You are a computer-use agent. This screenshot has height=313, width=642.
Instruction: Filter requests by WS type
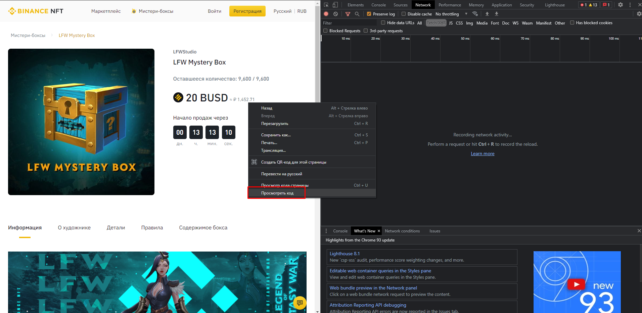tap(515, 23)
